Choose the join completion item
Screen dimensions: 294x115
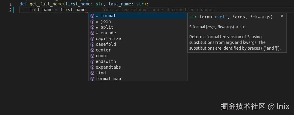[138, 22]
